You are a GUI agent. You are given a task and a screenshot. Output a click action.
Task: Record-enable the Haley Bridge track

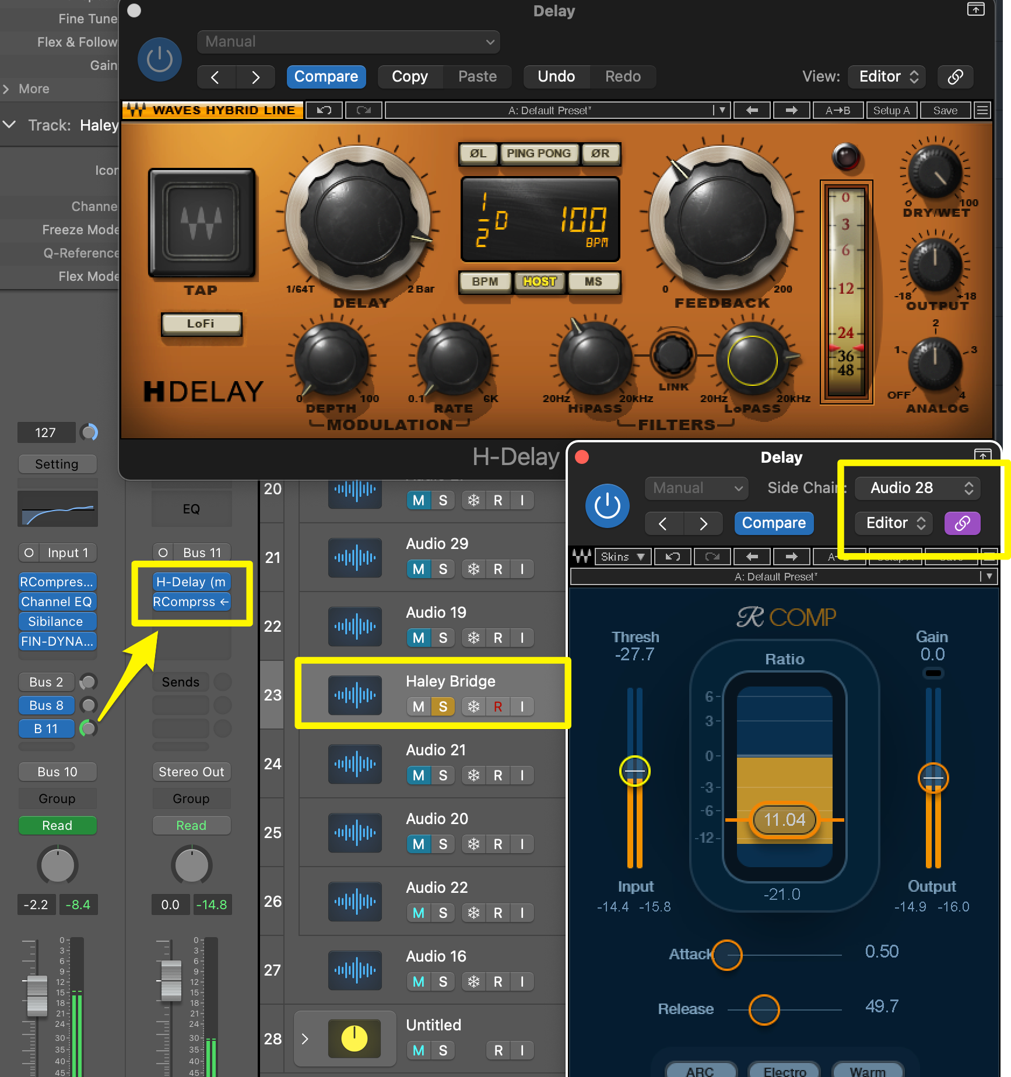498,707
